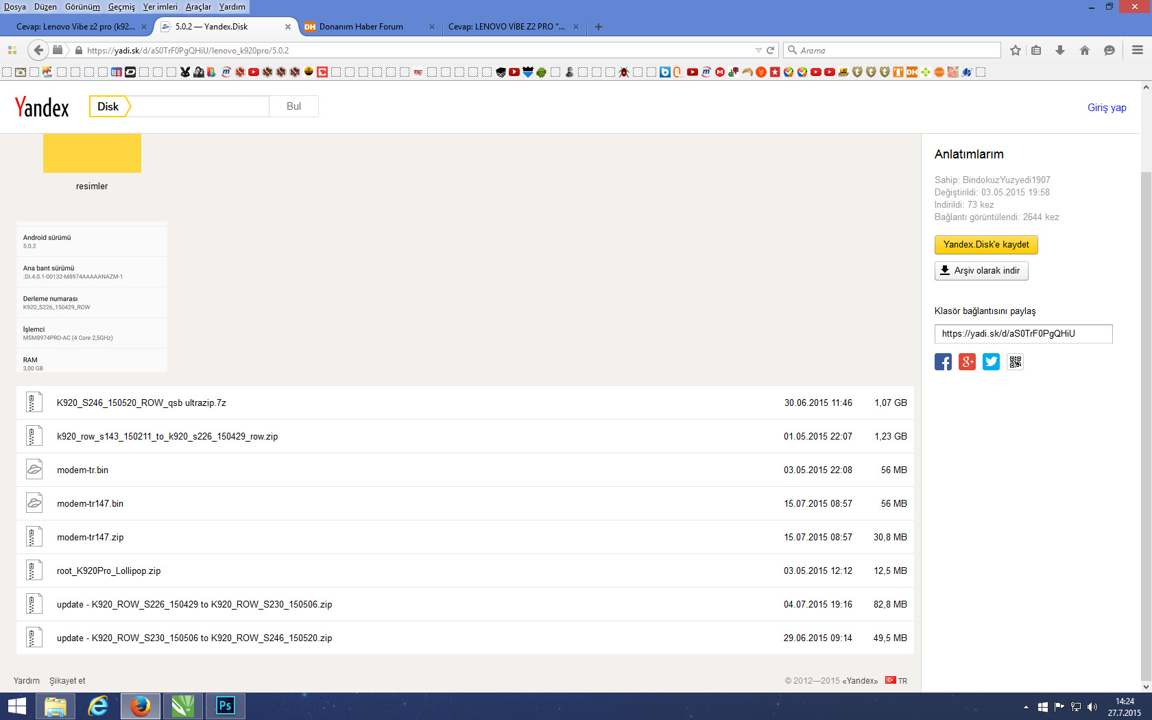The width and height of the screenshot is (1152, 720).
Task: Launch Internet Explorer from the taskbar
Action: click(98, 706)
